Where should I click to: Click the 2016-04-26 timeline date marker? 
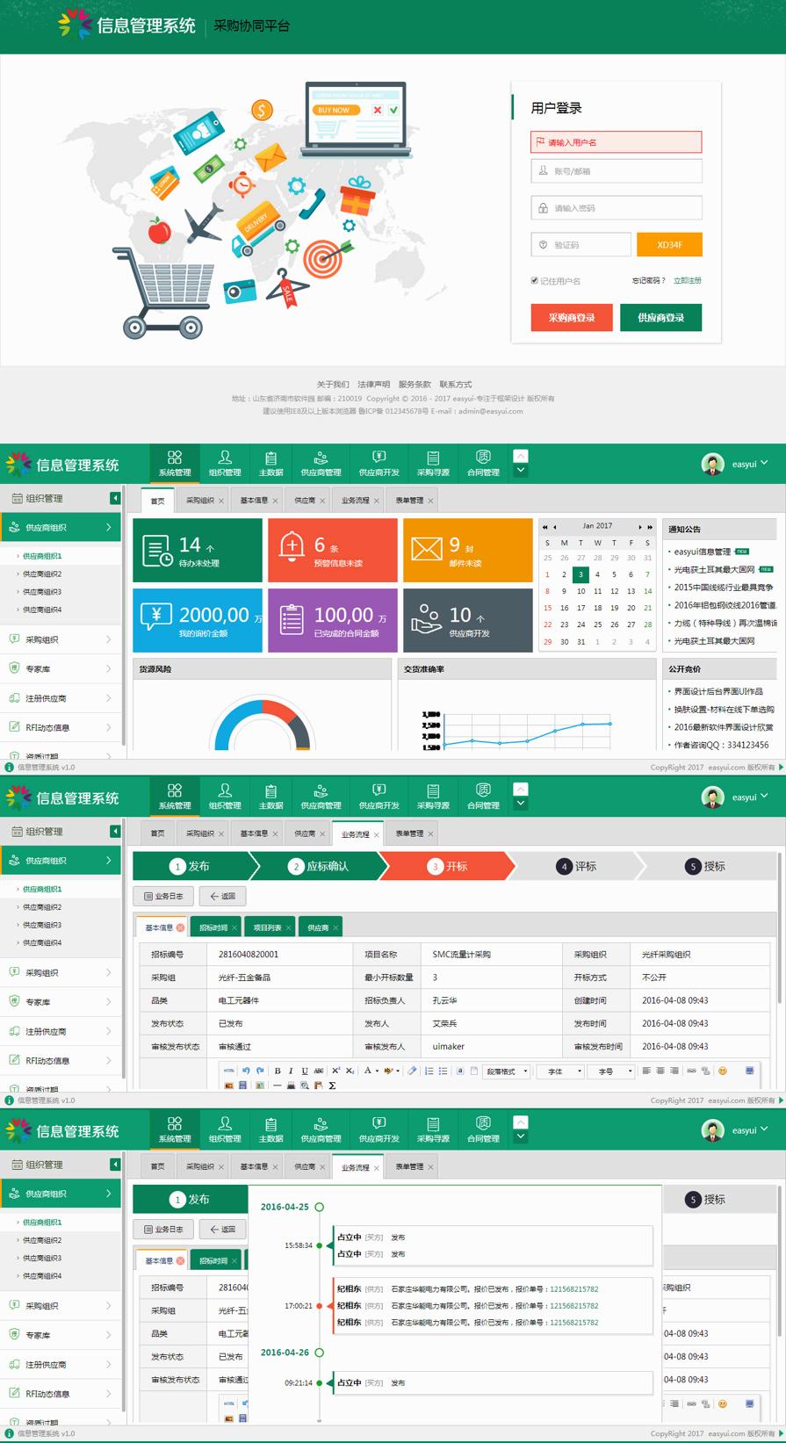tap(319, 1353)
